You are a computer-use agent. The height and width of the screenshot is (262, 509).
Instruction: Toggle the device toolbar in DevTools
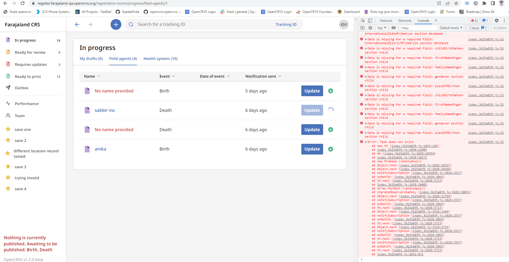370,20
